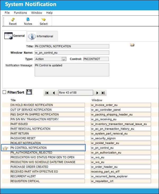159x194 pixels.
Task: Click the Window Name field
Action: pos(72,53)
